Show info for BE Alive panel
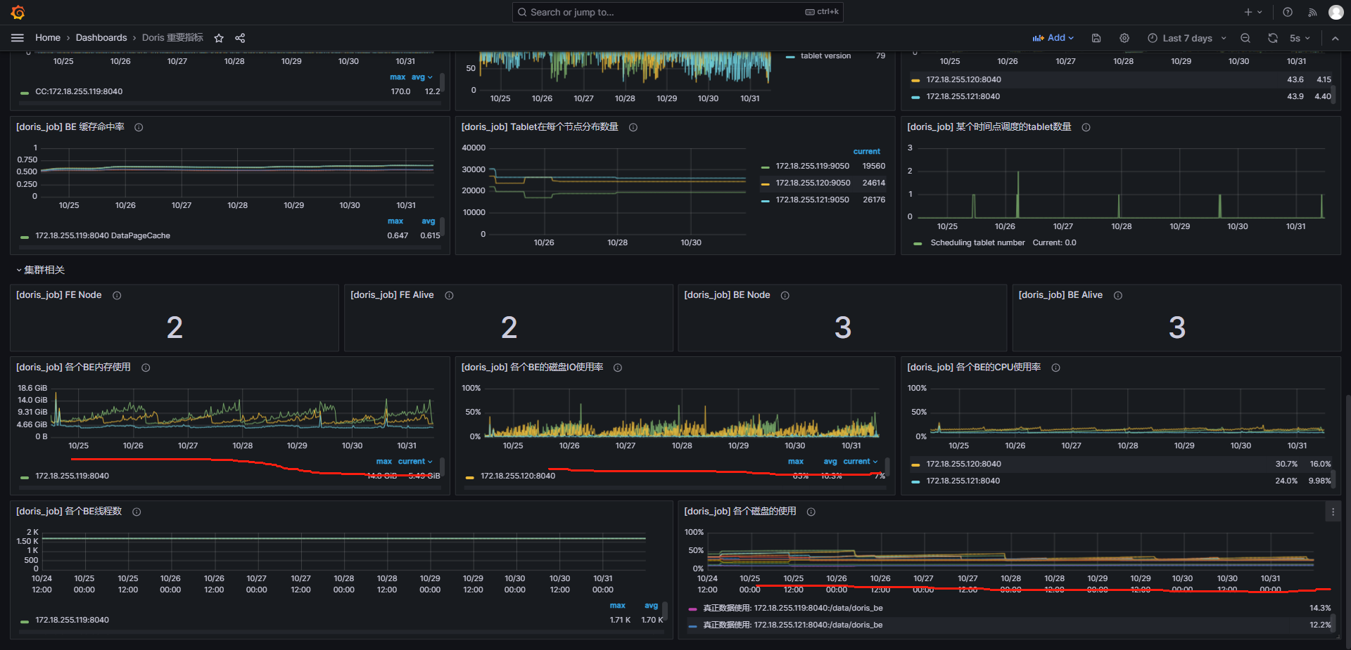This screenshot has width=1351, height=650. (1118, 295)
